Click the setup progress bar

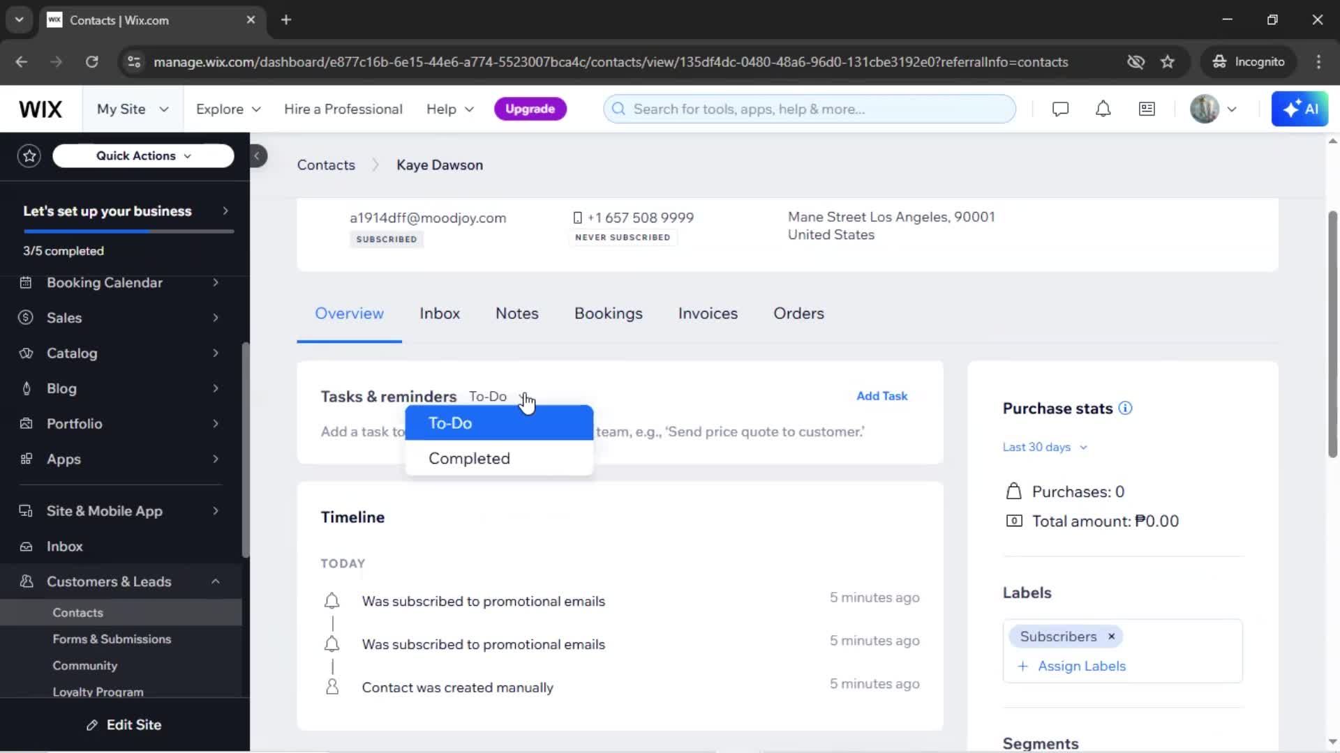pos(128,231)
